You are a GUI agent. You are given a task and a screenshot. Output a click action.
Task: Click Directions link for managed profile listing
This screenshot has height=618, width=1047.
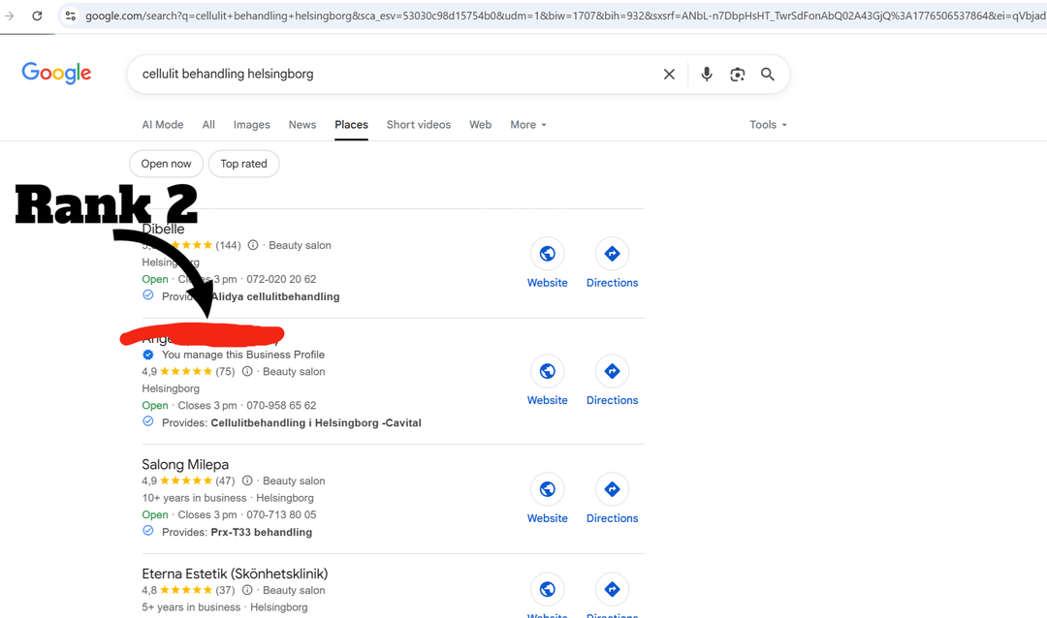point(613,400)
